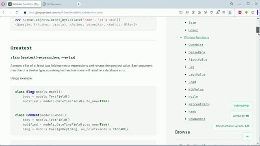The image size is (260, 146).
Task: Jump to LastValue in sidebar
Action: [x=197, y=75]
